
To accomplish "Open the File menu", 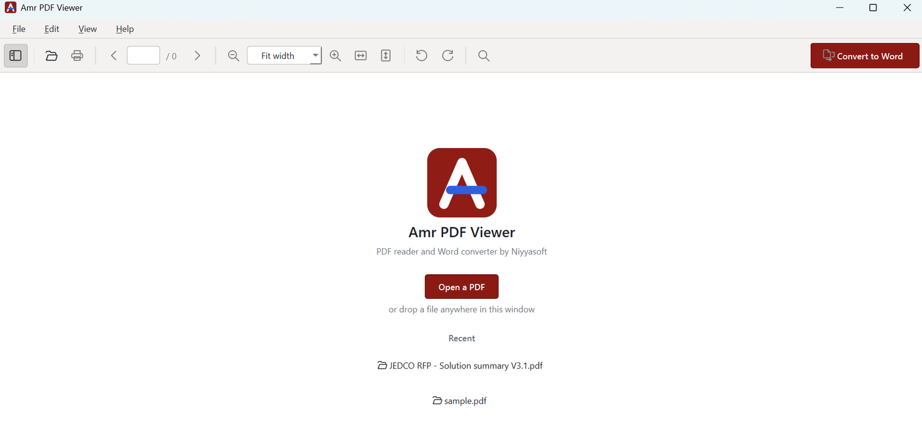I will (x=19, y=29).
